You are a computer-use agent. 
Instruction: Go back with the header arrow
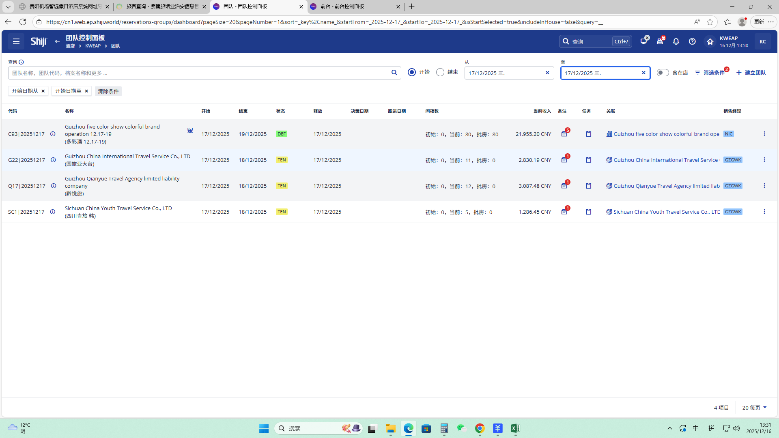(x=57, y=41)
